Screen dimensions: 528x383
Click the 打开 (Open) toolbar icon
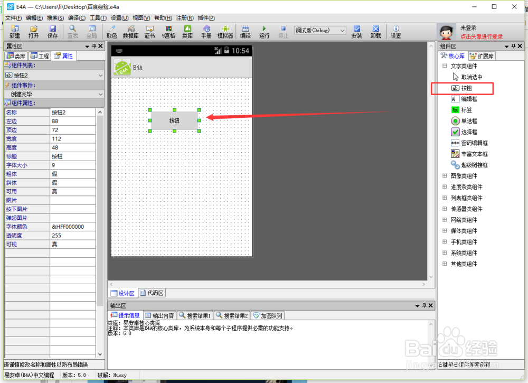click(33, 32)
